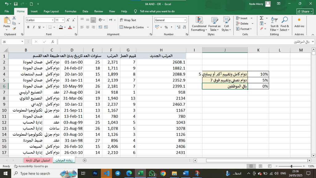The image size is (316, 178).
Task: Click the Cut scissors icon
Action: pos(14,19)
